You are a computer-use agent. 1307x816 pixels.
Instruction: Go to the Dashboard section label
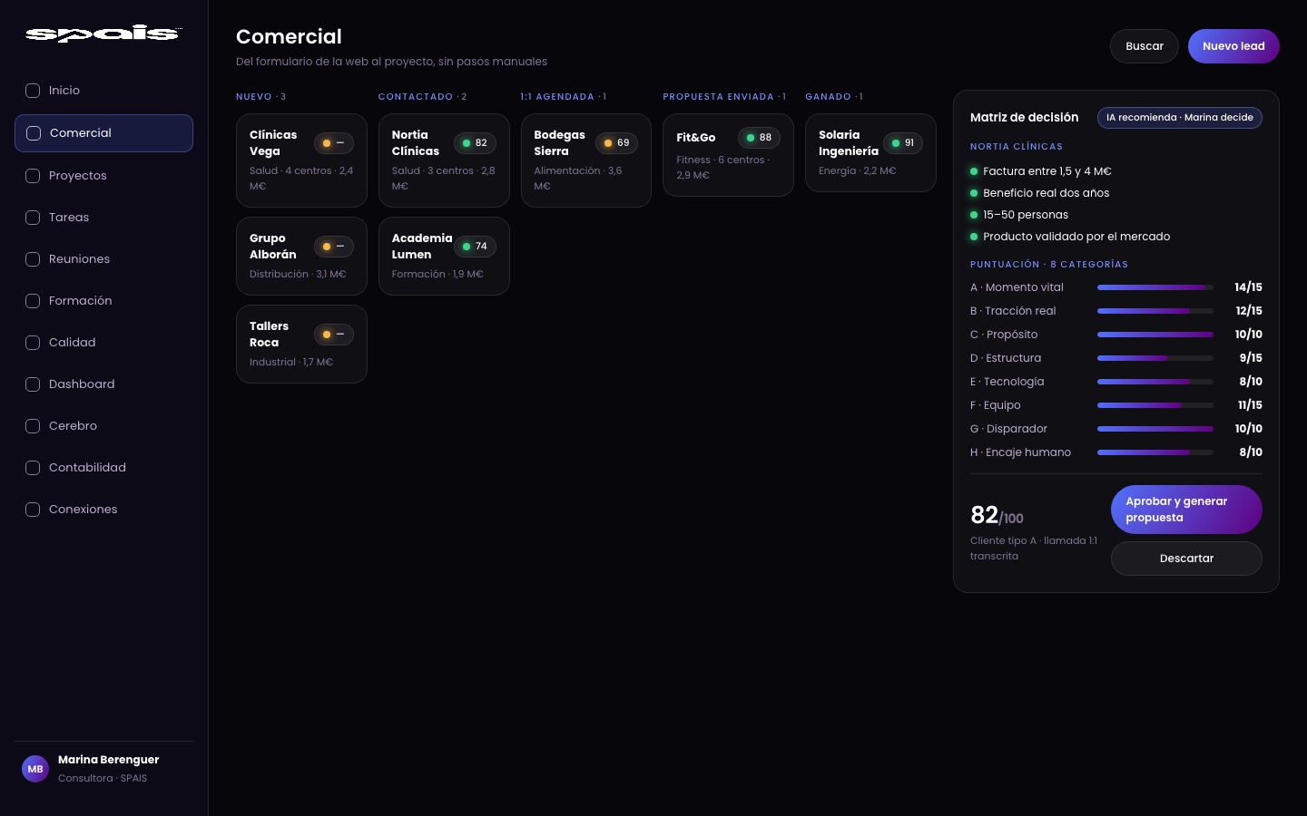(x=82, y=384)
